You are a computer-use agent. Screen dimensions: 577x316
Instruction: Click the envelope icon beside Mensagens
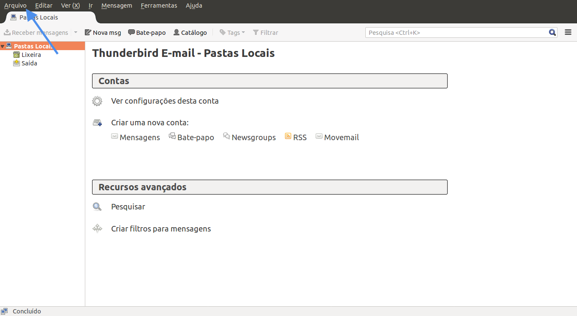pyautogui.click(x=115, y=136)
